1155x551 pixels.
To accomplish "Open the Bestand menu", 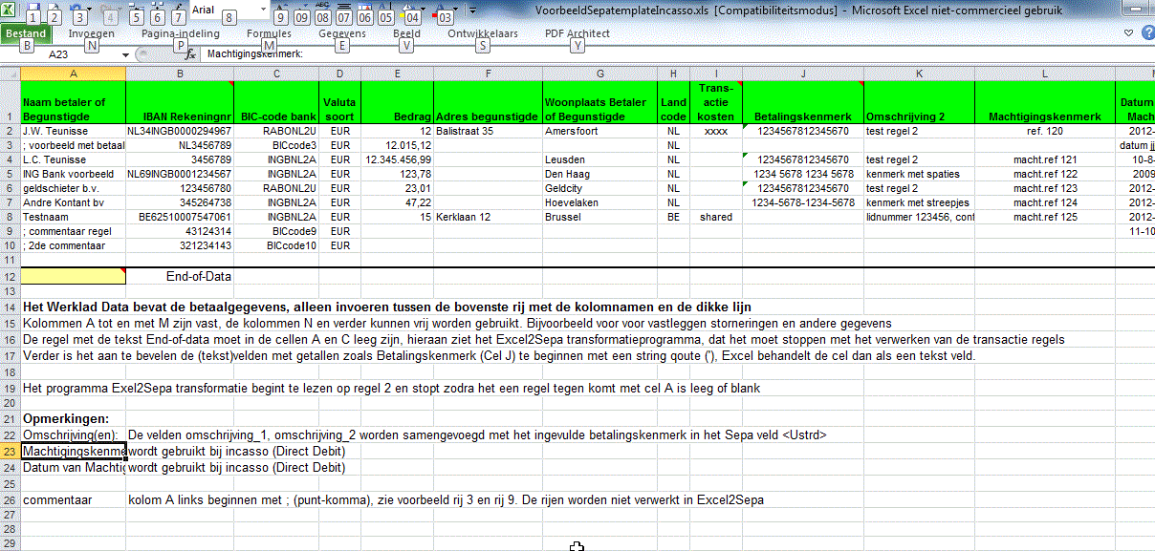I will (x=26, y=32).
